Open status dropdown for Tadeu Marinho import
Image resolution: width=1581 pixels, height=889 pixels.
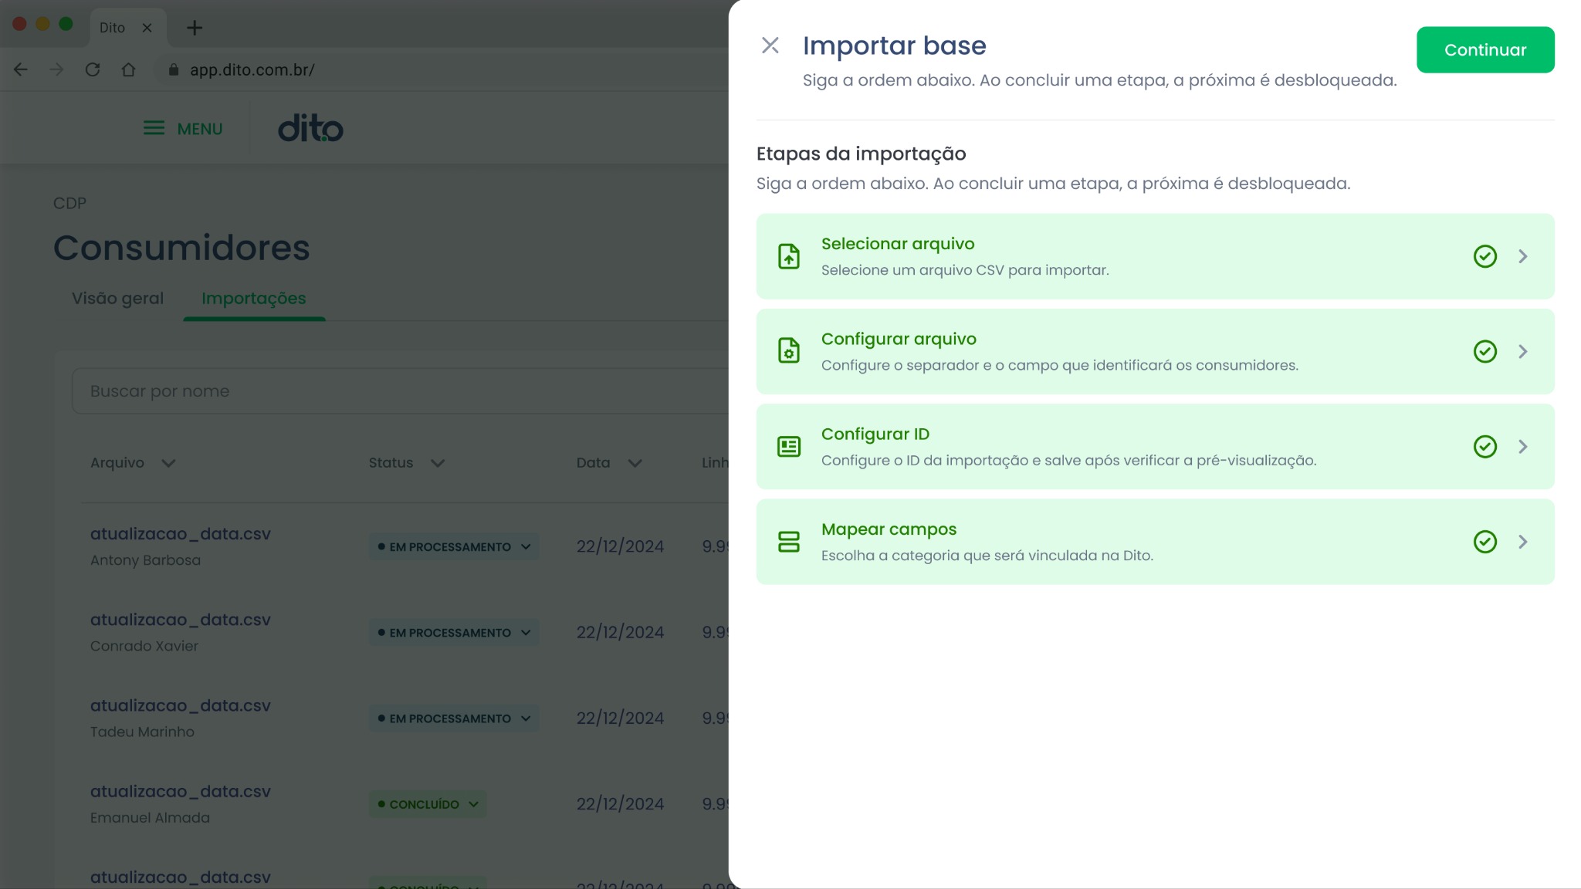453,718
